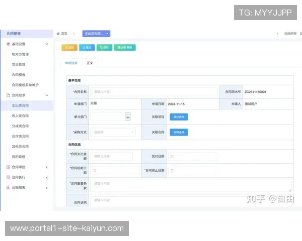Click the contract serial number ZC2311150001

[x=255, y=92]
